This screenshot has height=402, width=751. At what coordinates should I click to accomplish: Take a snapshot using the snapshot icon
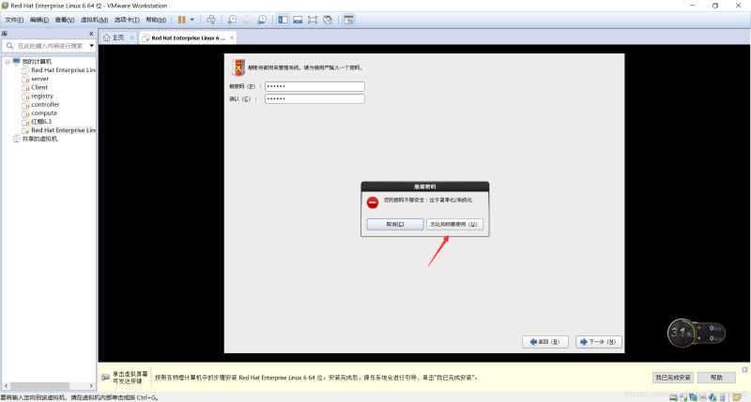pos(231,19)
